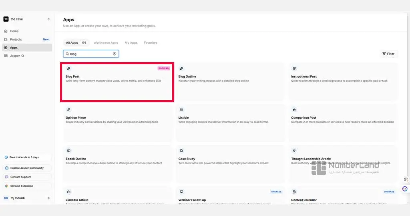Open the Instructional Post app

point(343,82)
